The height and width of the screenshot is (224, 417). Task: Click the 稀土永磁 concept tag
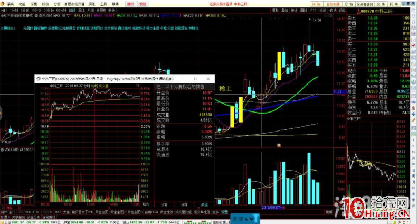click(153, 28)
